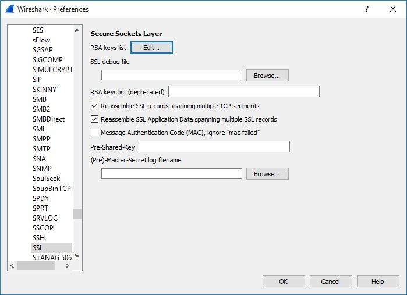
Task: Click the Wireshark shark fin icon
Action: point(9,9)
